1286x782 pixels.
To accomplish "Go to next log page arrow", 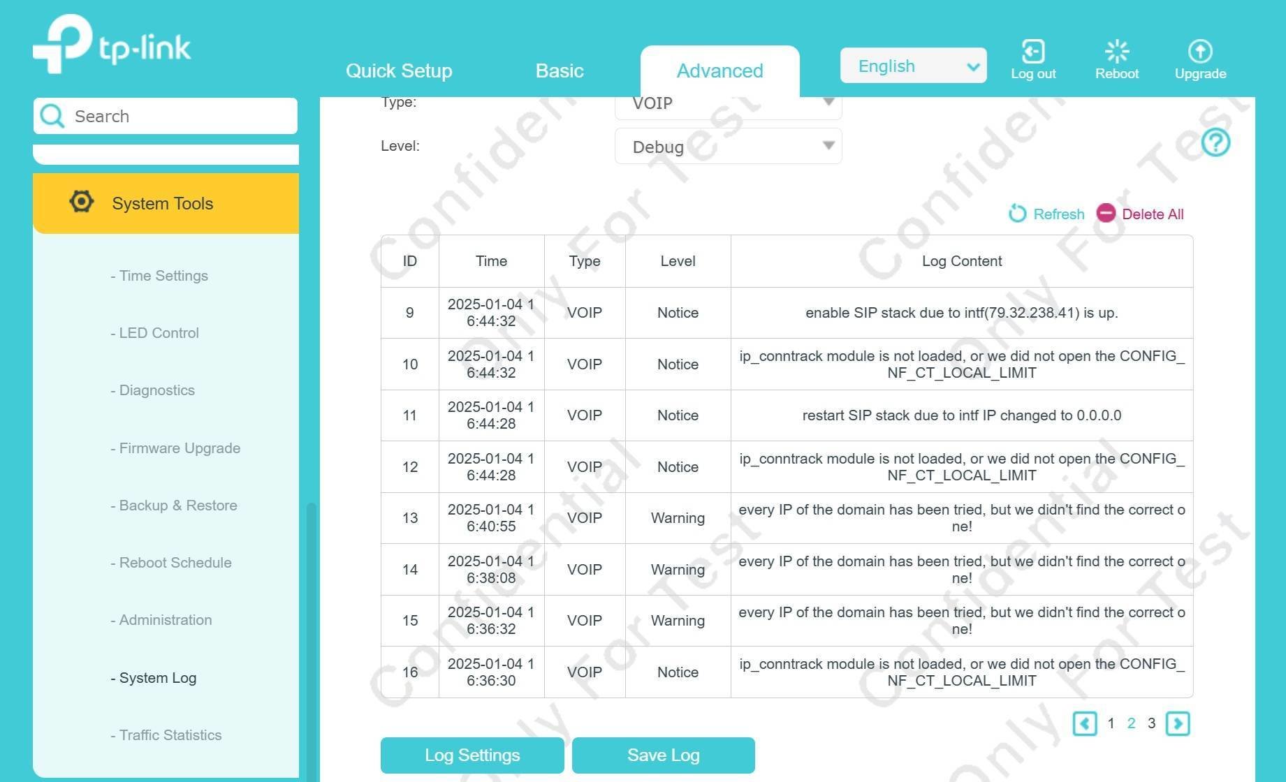I will click(1178, 723).
